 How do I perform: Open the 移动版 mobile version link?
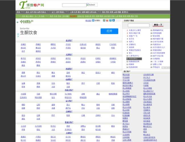(x=88, y=21)
